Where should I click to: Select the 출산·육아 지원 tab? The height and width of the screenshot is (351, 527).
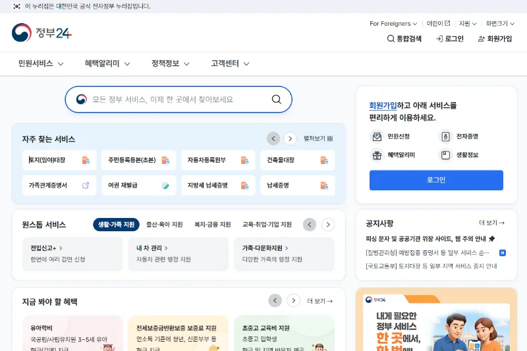(x=164, y=225)
